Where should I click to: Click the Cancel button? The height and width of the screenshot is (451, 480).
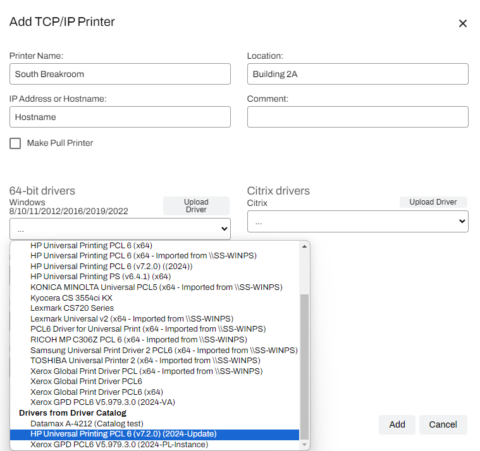point(443,424)
